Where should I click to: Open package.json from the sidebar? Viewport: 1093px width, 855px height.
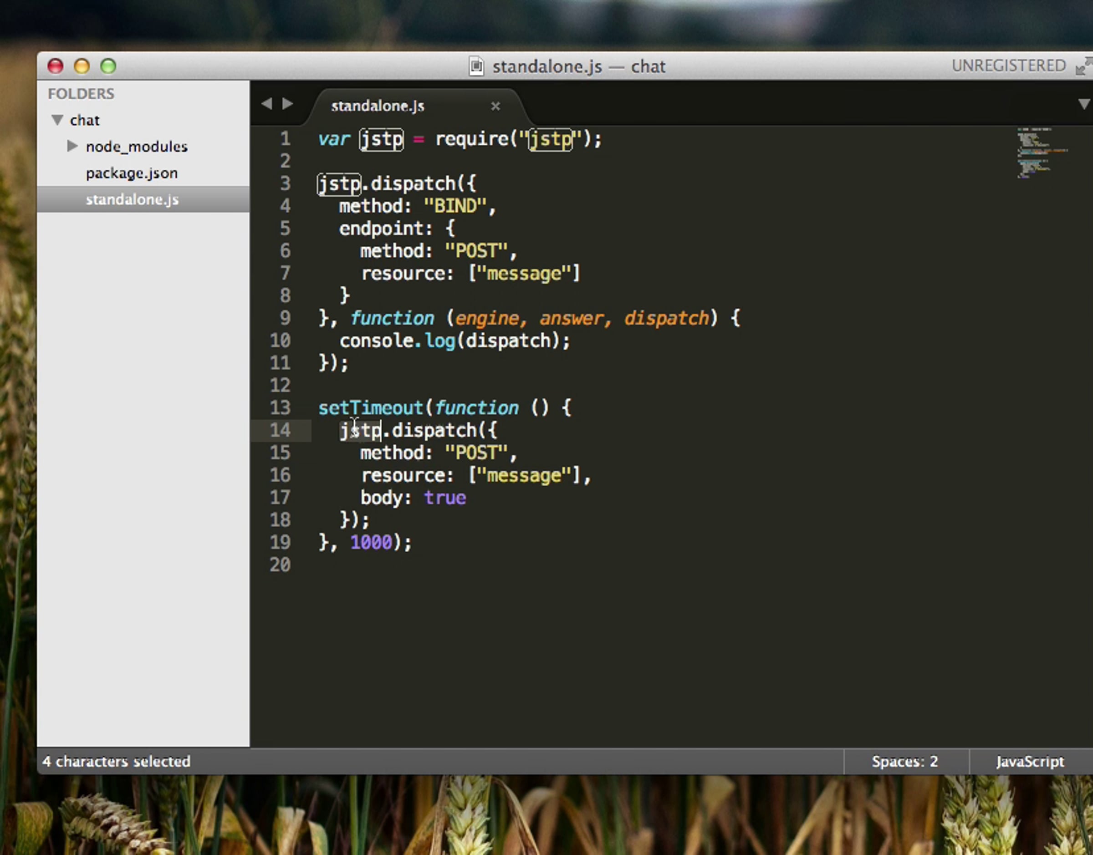coord(132,173)
